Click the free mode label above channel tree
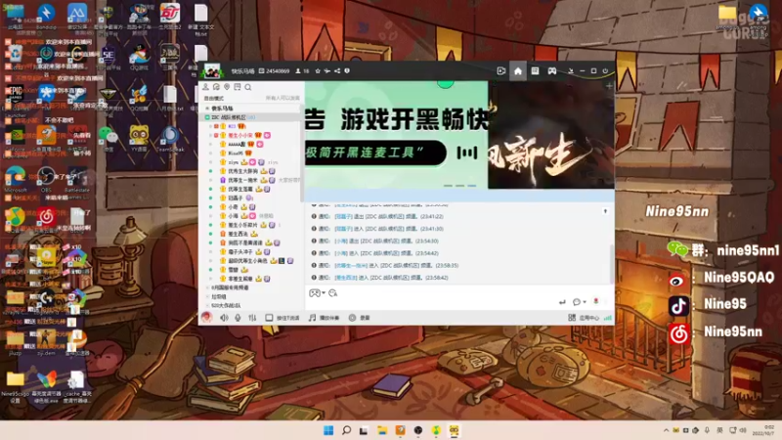This screenshot has height=440, width=782. (x=214, y=99)
